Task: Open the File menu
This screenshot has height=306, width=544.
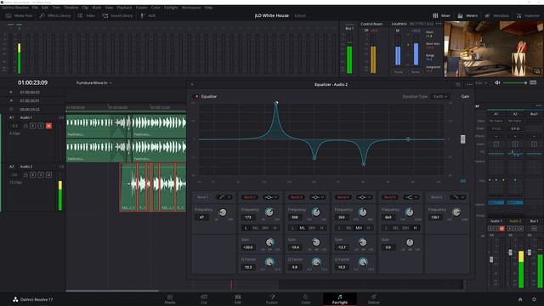Action: pos(35,8)
